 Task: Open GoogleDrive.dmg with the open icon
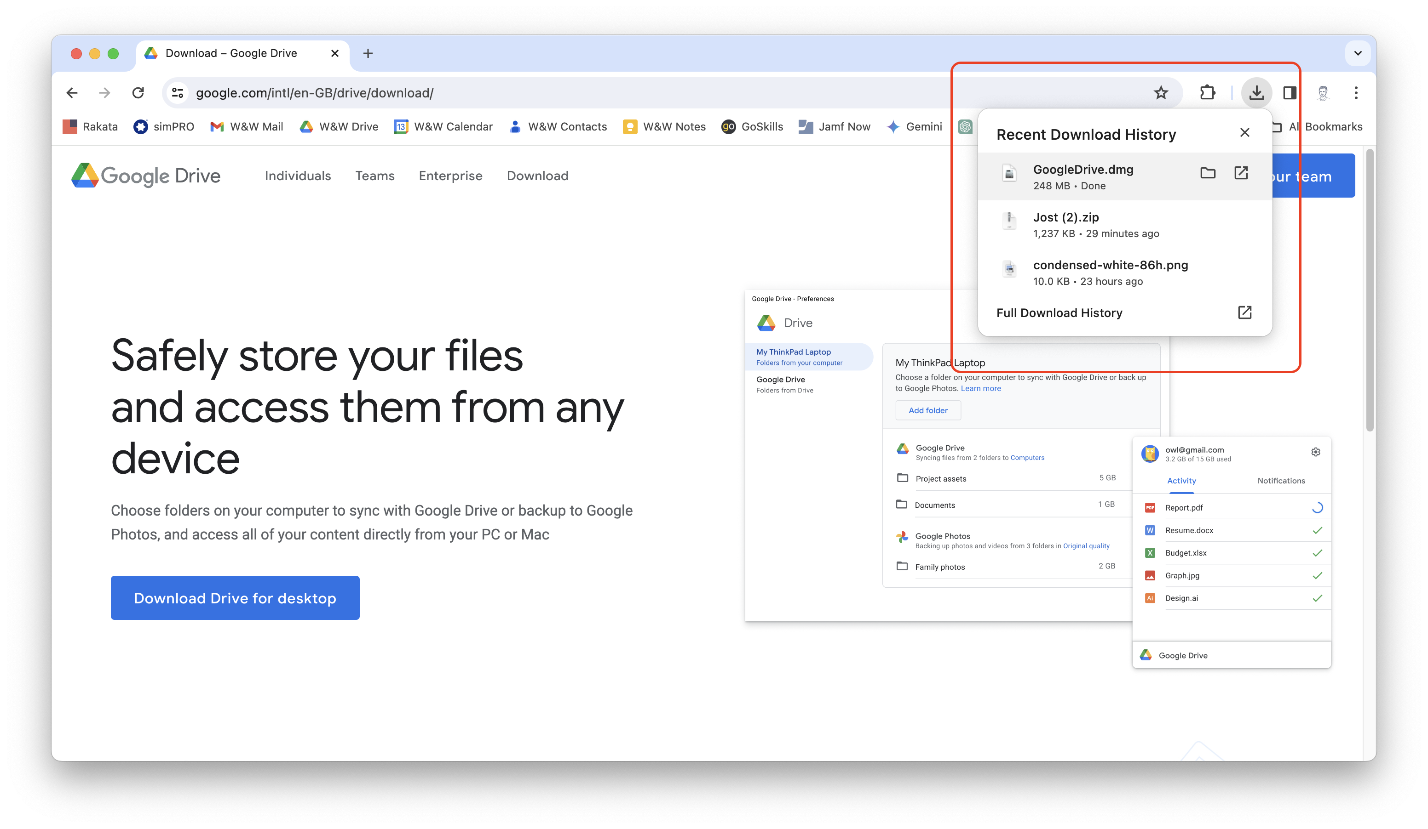[1241, 173]
